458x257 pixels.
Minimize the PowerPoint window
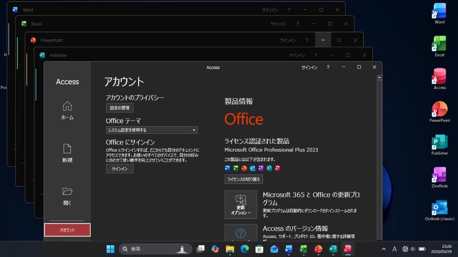[x=323, y=40]
